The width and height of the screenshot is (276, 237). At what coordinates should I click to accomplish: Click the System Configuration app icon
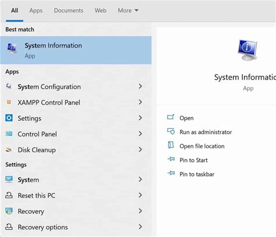click(x=9, y=86)
